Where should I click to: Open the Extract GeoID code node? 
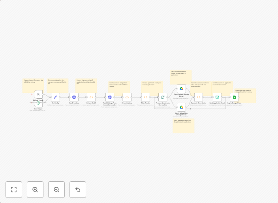[x=91, y=97]
